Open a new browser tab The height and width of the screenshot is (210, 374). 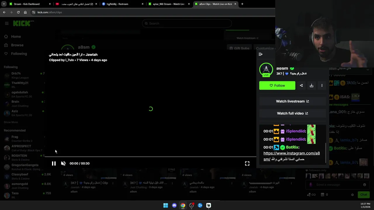coord(242,4)
